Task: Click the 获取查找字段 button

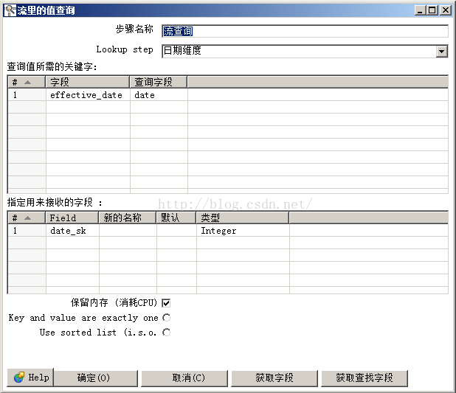Action: click(365, 378)
